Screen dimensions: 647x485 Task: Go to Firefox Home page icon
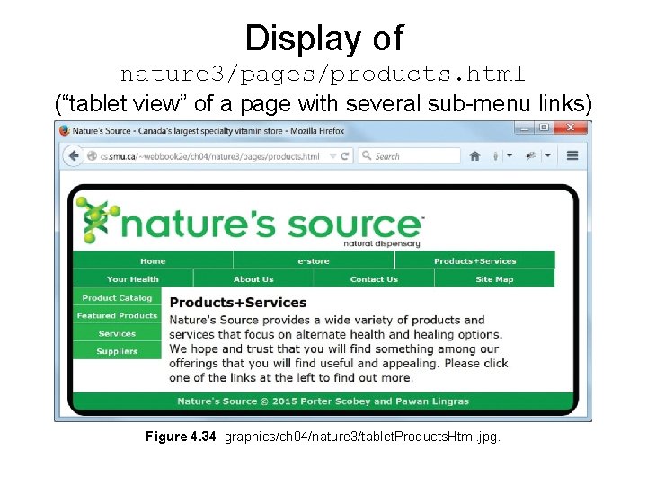click(475, 156)
